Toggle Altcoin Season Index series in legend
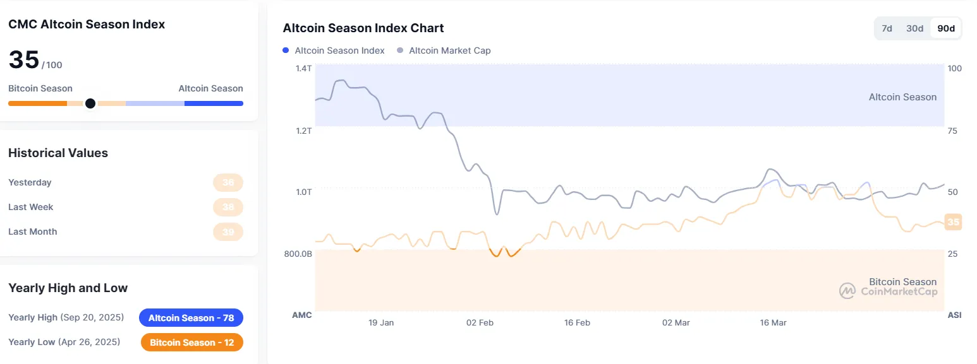The width and height of the screenshot is (977, 364). tap(339, 50)
